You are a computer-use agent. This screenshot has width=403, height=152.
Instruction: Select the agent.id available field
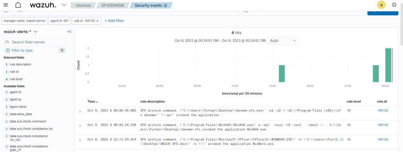pyautogui.click(x=15, y=92)
